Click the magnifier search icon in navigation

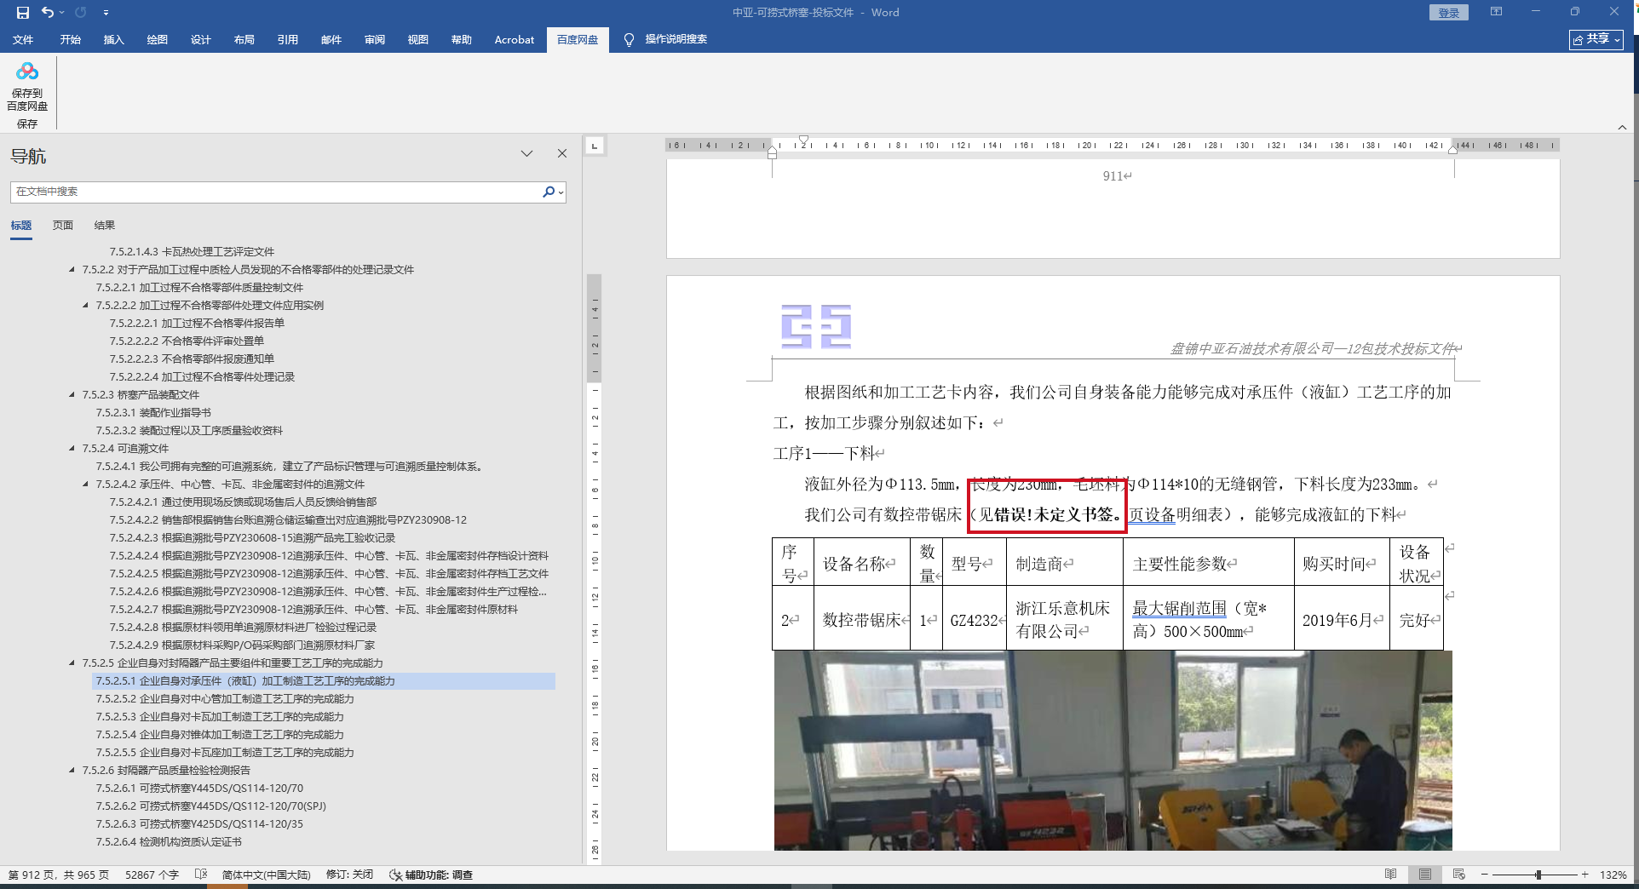pos(549,192)
